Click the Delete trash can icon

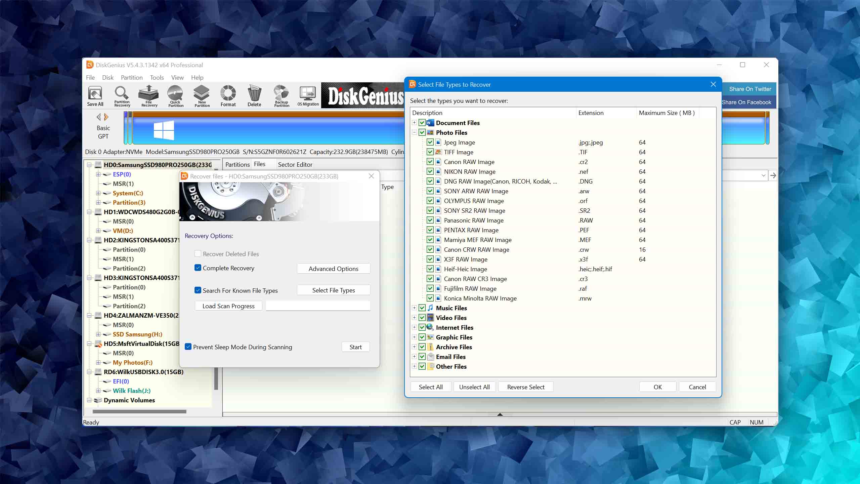pos(254,96)
